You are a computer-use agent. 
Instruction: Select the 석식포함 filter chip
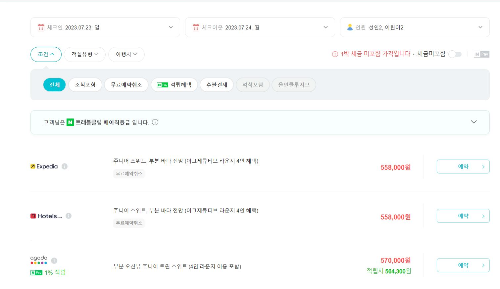tap(253, 85)
